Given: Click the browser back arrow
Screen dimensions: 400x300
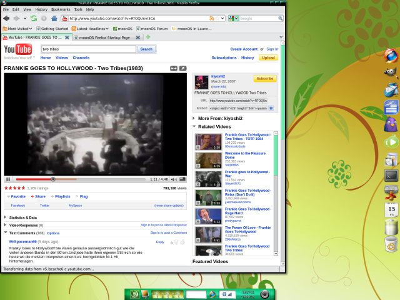Looking at the screenshot, I should [x=7, y=19].
